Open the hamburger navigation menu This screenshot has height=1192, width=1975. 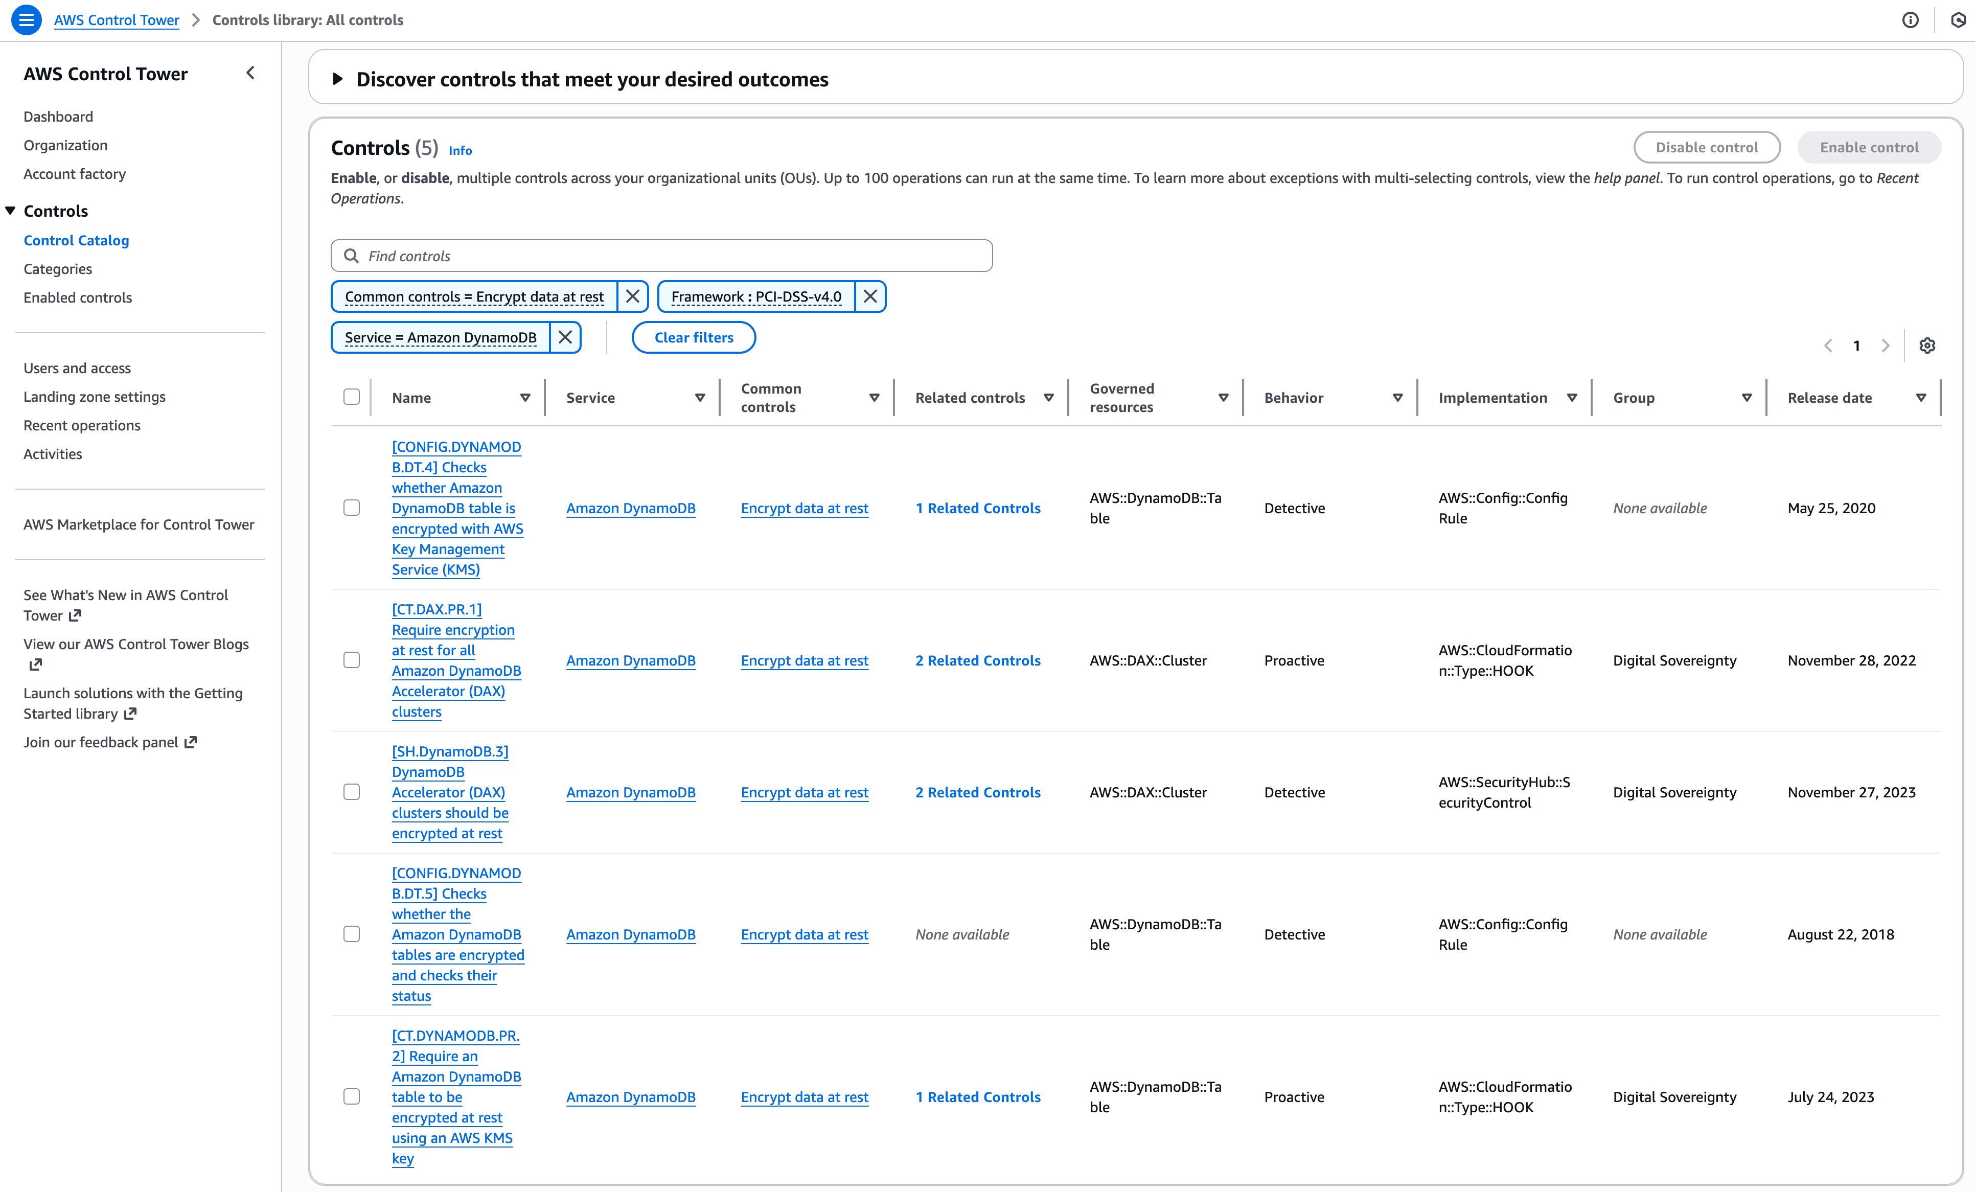27,20
